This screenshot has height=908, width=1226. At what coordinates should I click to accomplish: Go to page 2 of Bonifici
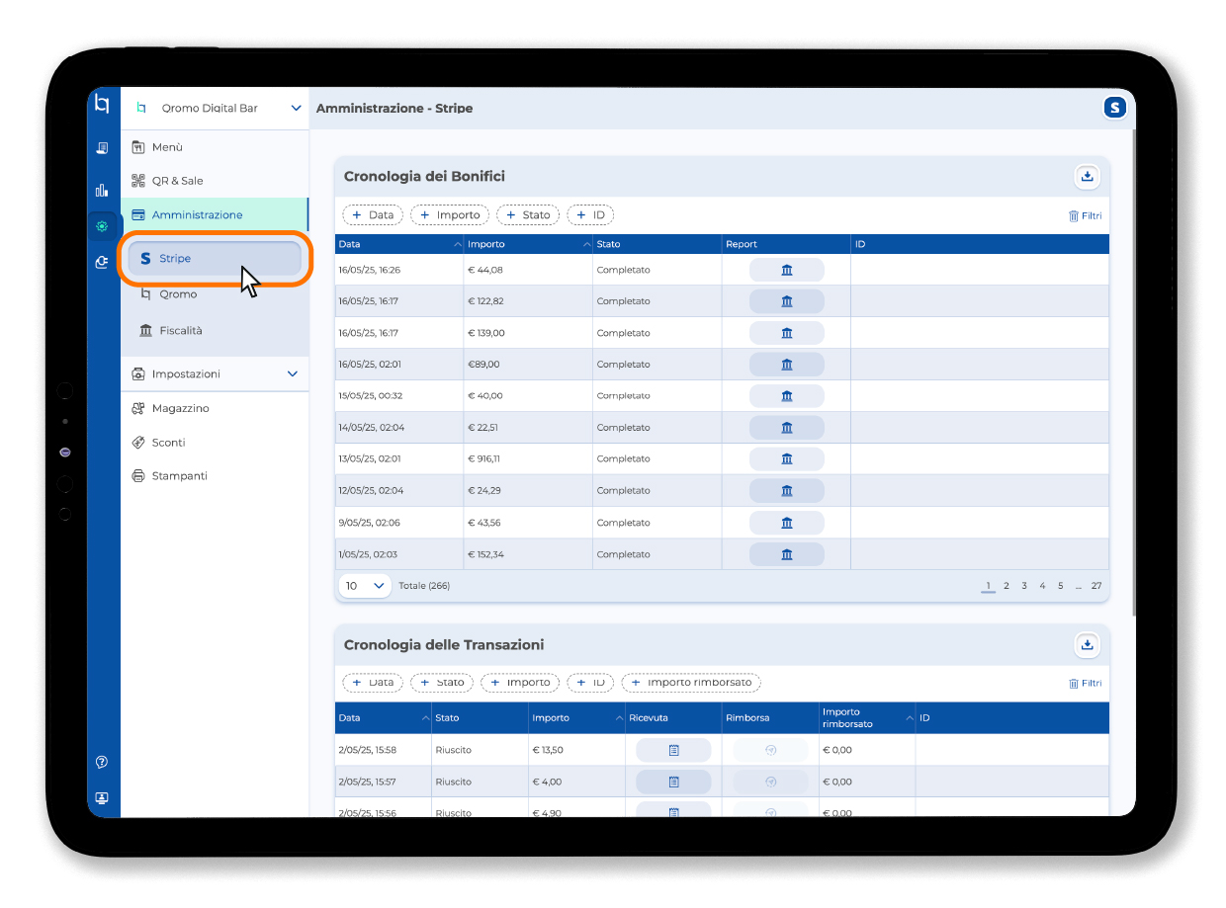click(x=1007, y=586)
